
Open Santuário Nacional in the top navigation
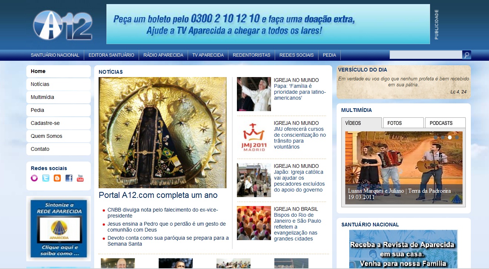tap(55, 55)
